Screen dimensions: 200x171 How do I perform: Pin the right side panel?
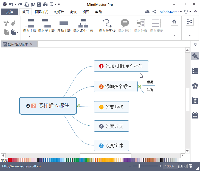click(x=195, y=44)
